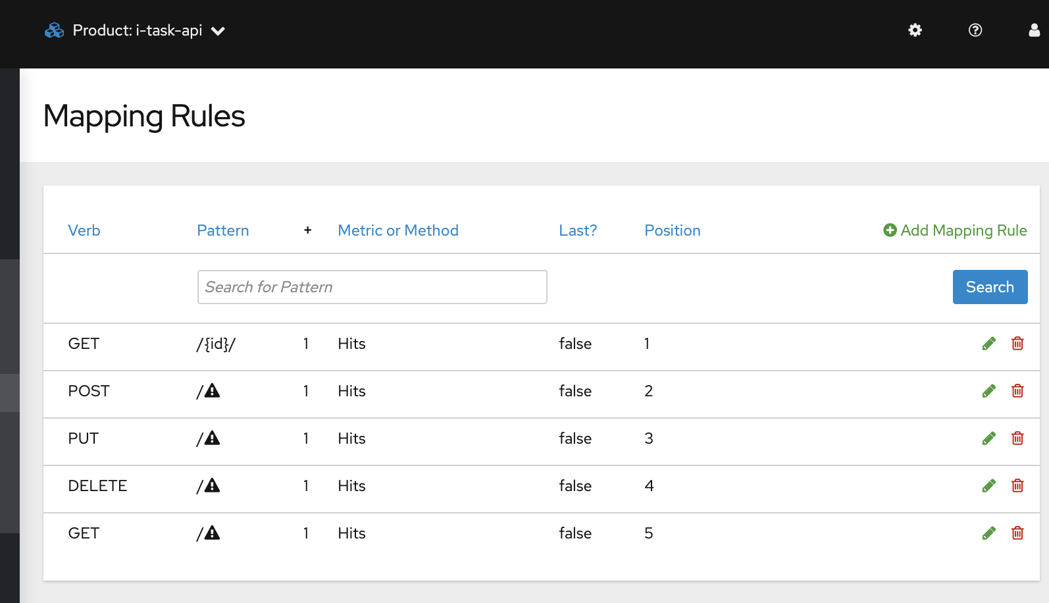Click the + increment column header
This screenshot has height=603, width=1049.
coord(307,230)
